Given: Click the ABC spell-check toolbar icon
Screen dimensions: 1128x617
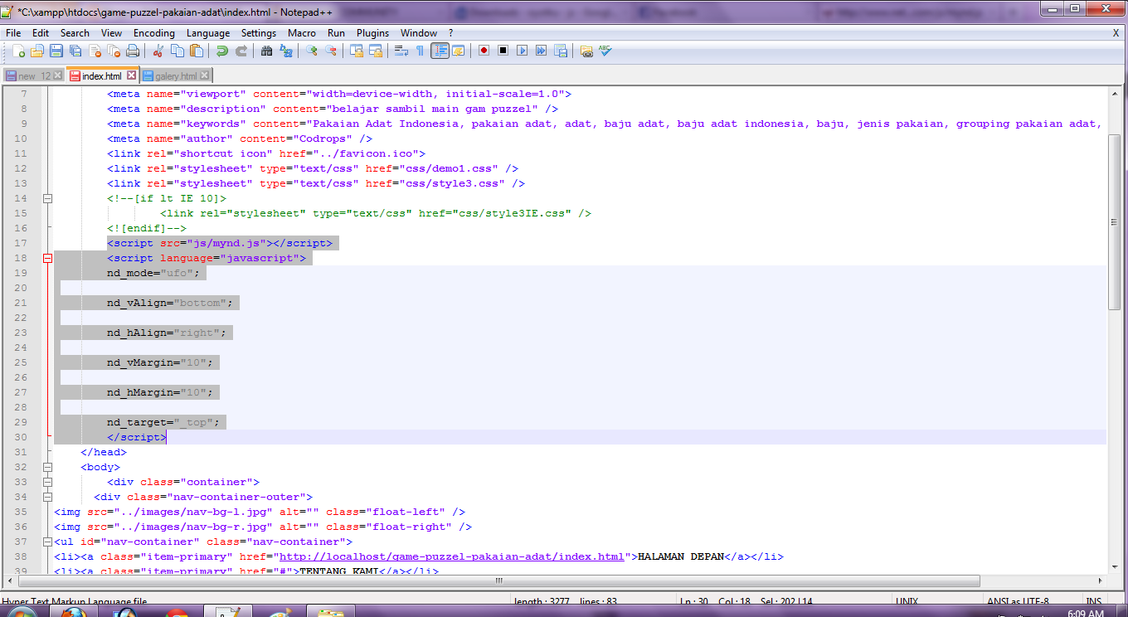Looking at the screenshot, I should point(605,51).
